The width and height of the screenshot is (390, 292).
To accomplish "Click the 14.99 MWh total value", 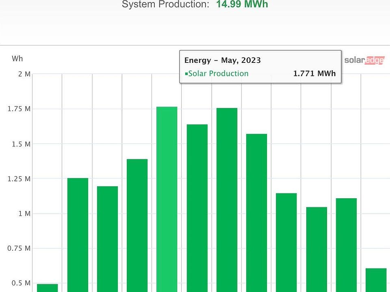I will [x=242, y=5].
